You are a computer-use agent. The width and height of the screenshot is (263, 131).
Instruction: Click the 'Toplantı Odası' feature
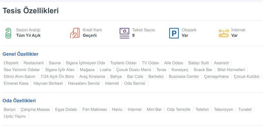(123, 63)
